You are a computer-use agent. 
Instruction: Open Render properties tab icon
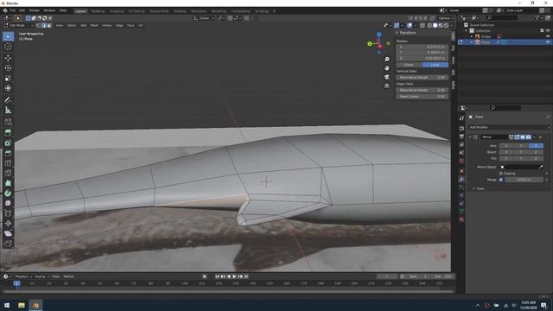[461, 129]
